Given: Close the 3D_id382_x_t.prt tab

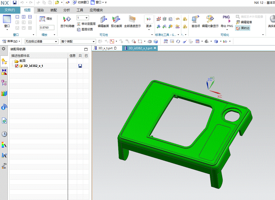Looking at the screenshot, I should (x=155, y=48).
